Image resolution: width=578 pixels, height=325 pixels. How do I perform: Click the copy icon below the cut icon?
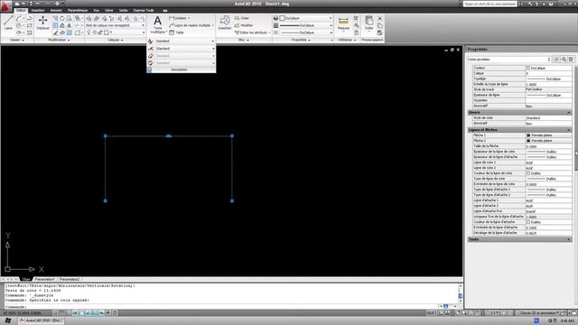[x=380, y=25]
